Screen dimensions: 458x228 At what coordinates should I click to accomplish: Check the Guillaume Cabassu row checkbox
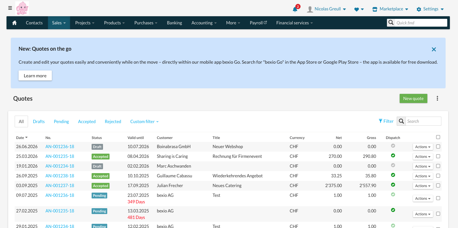[x=438, y=176]
